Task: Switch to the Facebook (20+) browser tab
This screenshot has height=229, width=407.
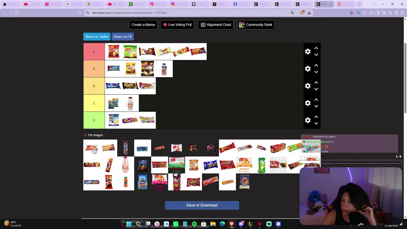Action: click(241, 4)
